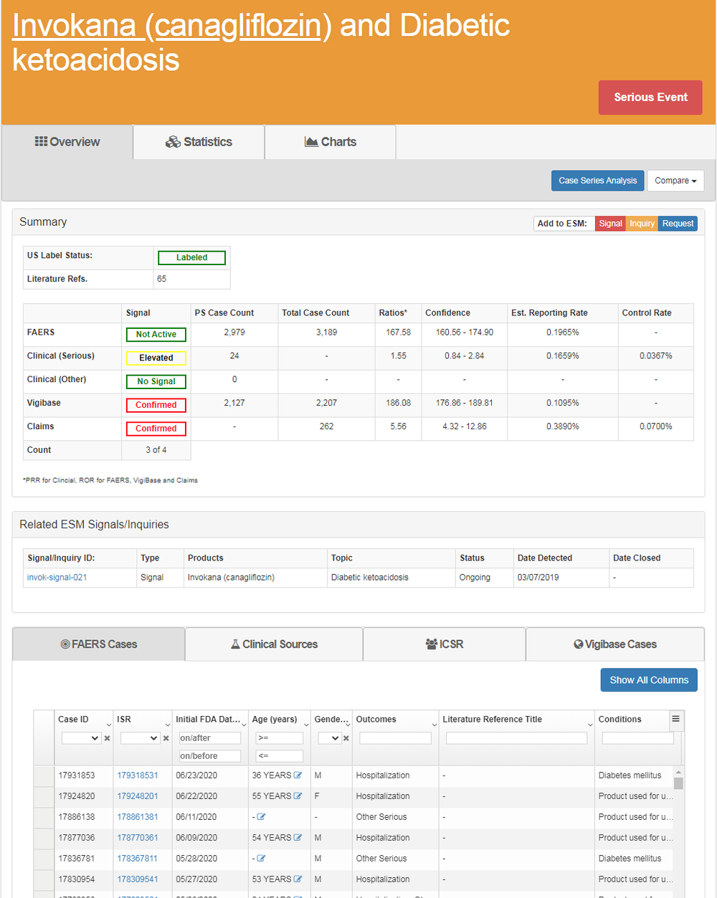Expand the Outcomes column menu arrow
Image resolution: width=717 pixels, height=898 pixels.
pyautogui.click(x=434, y=725)
